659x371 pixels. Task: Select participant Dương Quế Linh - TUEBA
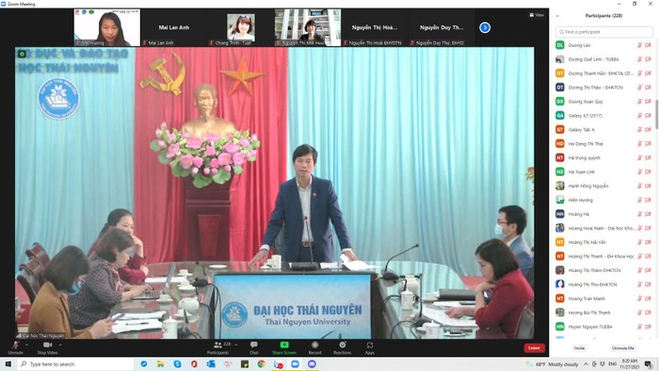click(x=603, y=59)
